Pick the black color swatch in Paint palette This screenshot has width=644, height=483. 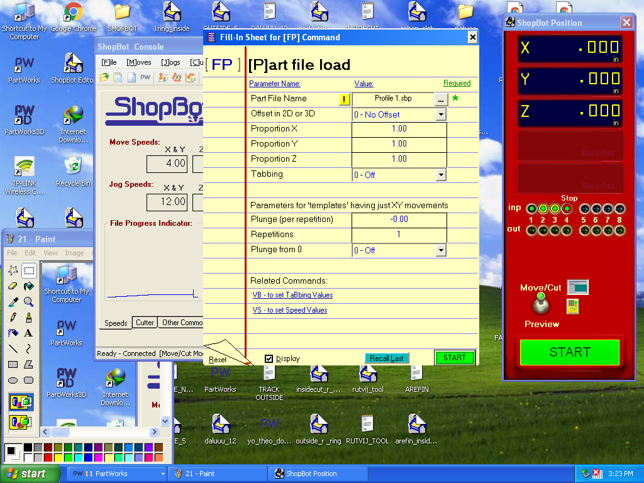28,447
